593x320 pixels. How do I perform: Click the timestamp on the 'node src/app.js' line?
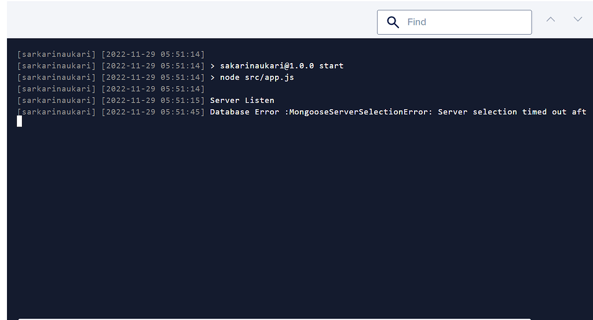(153, 77)
